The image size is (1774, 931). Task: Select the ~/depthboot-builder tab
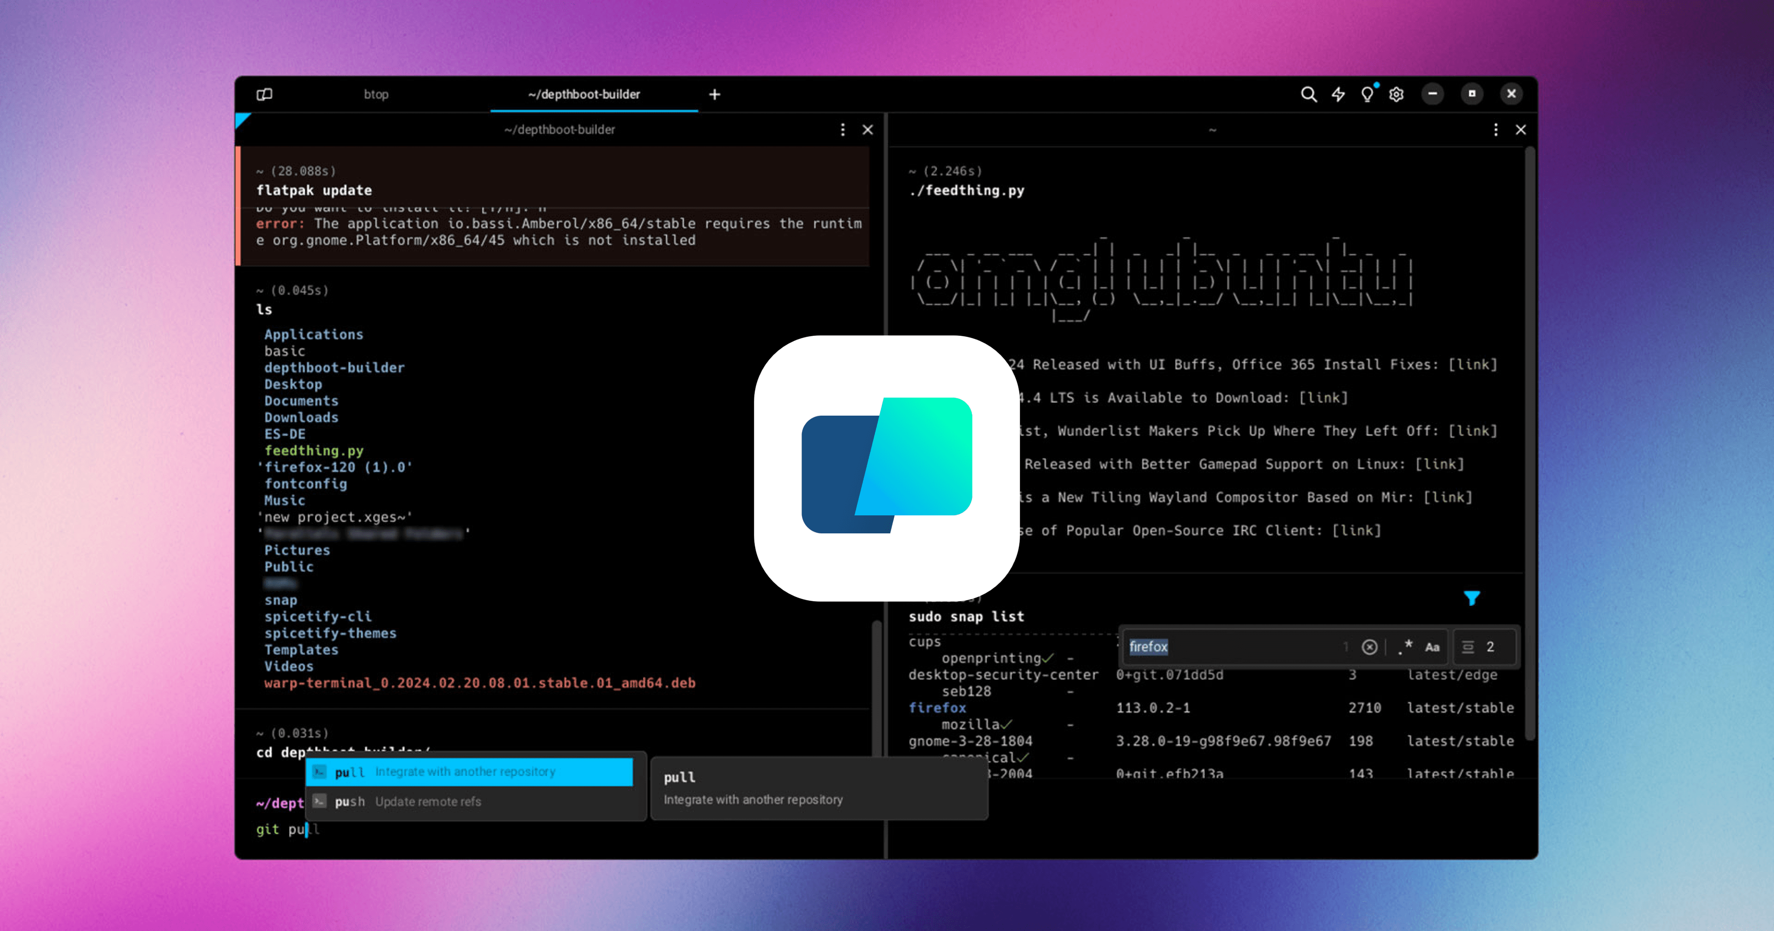(584, 94)
